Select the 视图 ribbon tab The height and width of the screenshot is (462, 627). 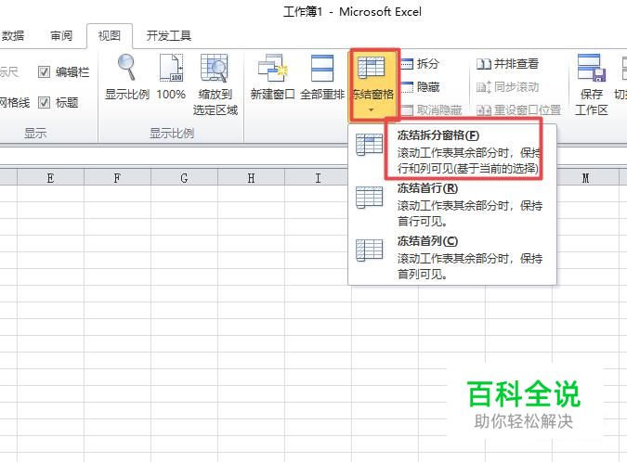[110, 36]
